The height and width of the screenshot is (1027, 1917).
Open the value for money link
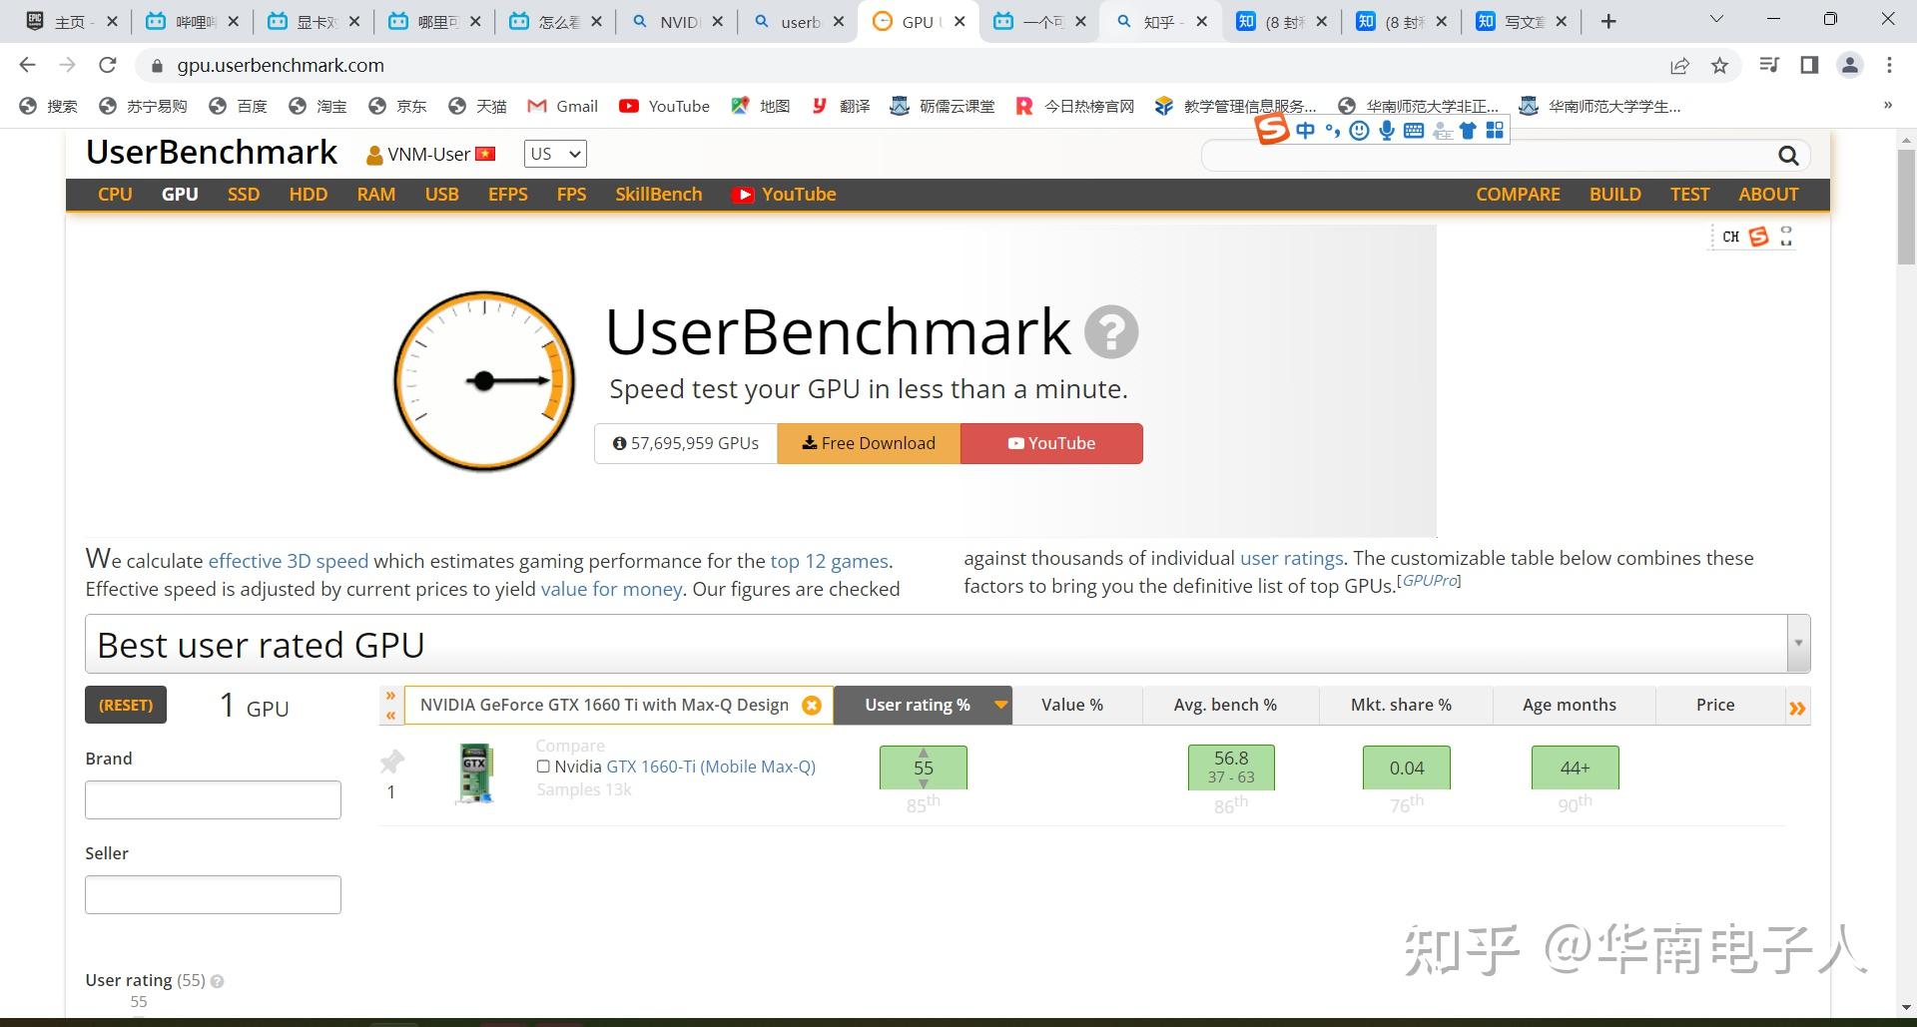point(611,589)
